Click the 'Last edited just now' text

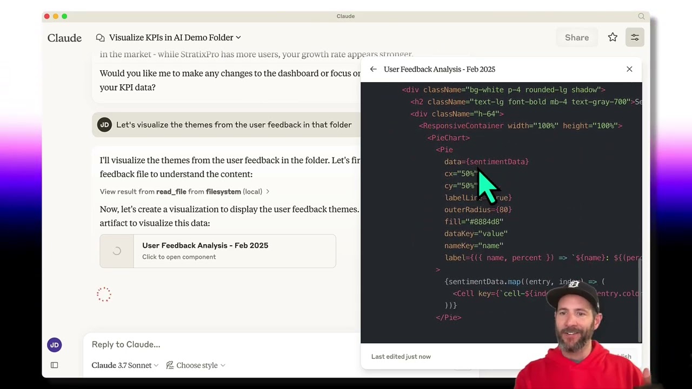pos(401,357)
